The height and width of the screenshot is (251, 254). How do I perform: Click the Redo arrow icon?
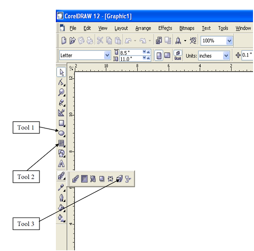pyautogui.click(x=143, y=40)
